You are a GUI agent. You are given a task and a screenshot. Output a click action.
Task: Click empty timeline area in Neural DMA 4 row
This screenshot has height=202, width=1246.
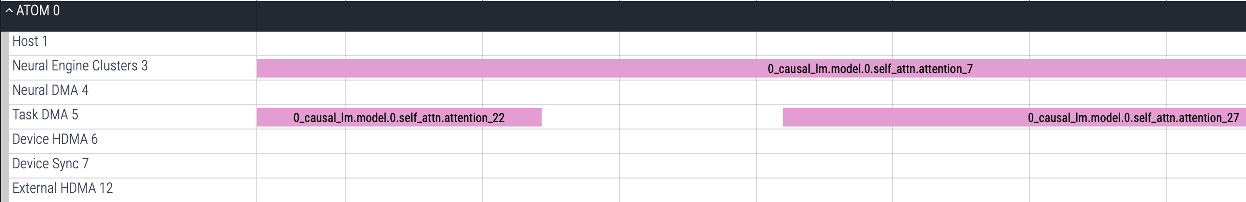pos(751,92)
